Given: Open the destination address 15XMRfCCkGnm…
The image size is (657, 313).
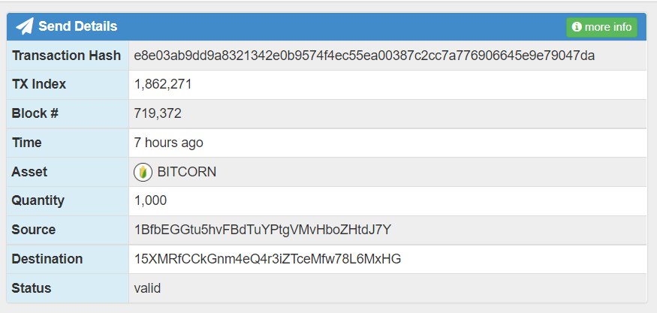Looking at the screenshot, I should coord(267,259).
